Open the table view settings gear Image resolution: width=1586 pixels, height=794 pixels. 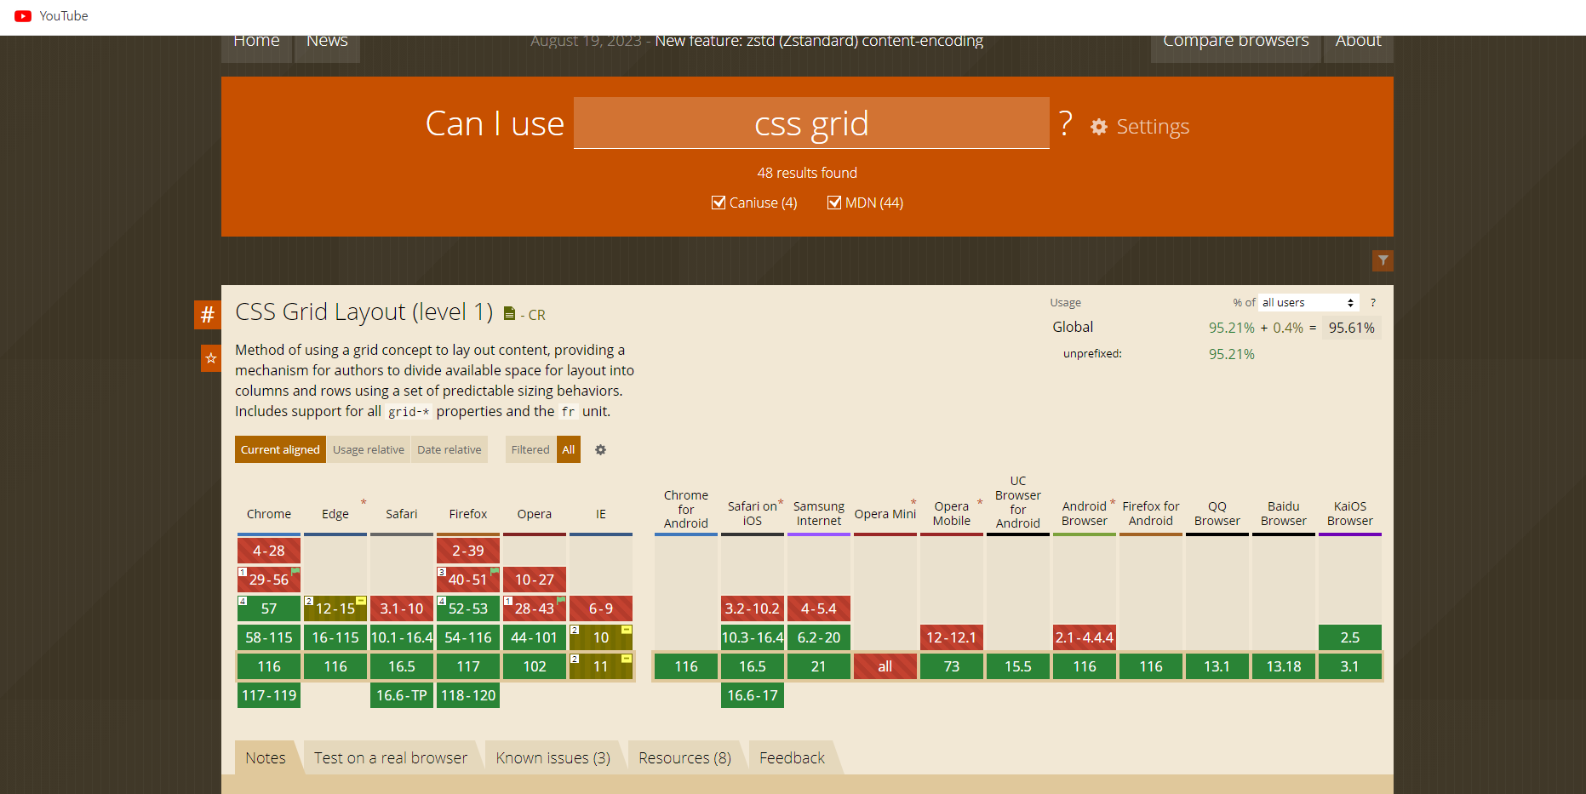pyautogui.click(x=600, y=449)
